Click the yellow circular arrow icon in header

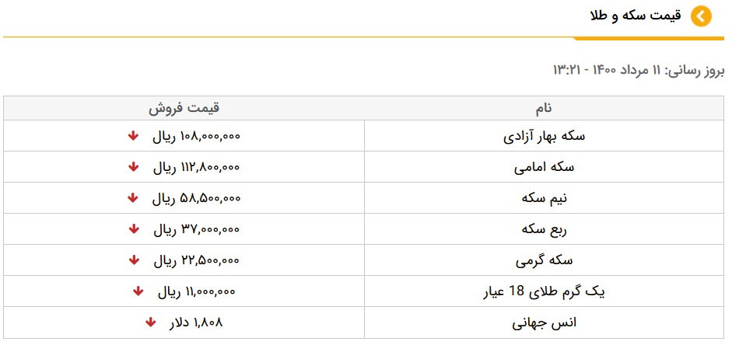click(701, 16)
